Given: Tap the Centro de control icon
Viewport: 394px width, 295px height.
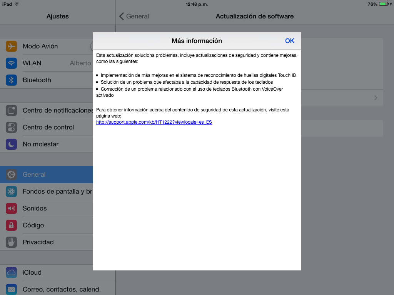Looking at the screenshot, I should tap(11, 128).
